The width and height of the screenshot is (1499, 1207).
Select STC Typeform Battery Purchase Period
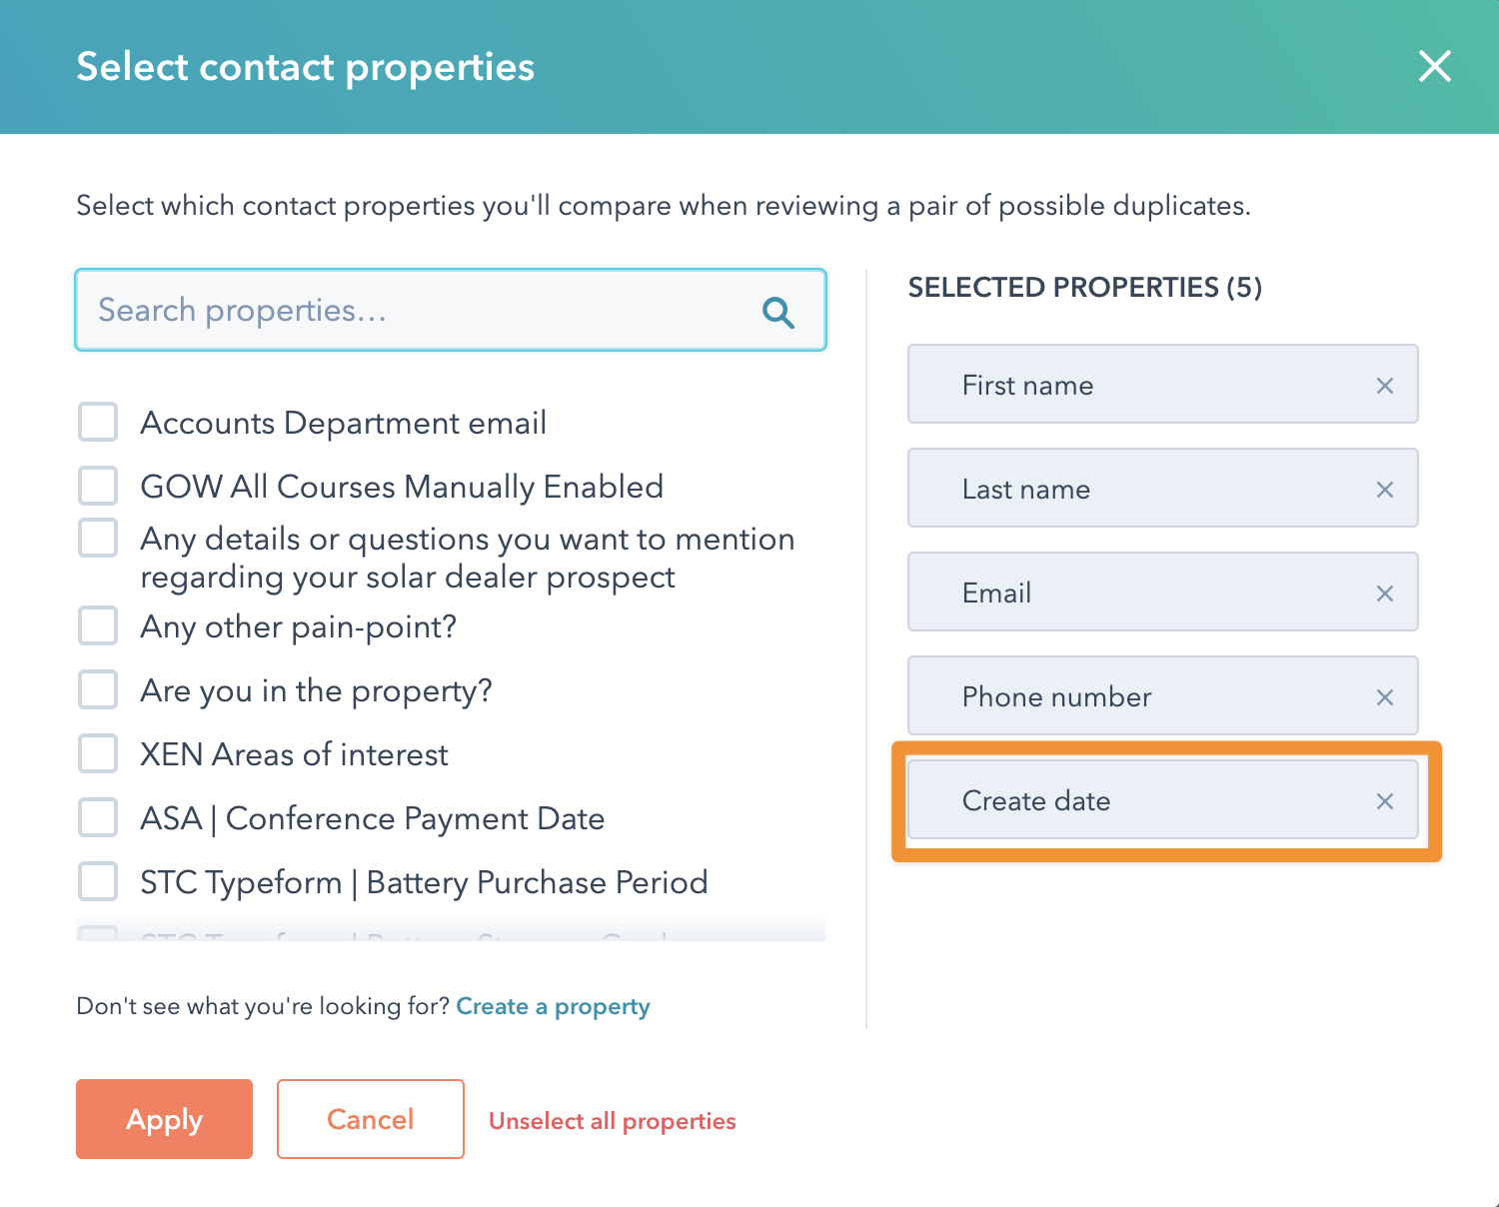point(97,881)
